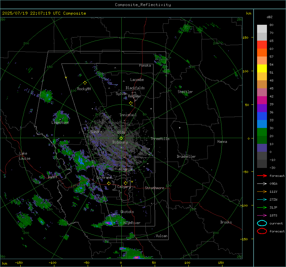This screenshot has width=286, height=267.
Task: Click the Drumheller city label
Action: (186, 157)
